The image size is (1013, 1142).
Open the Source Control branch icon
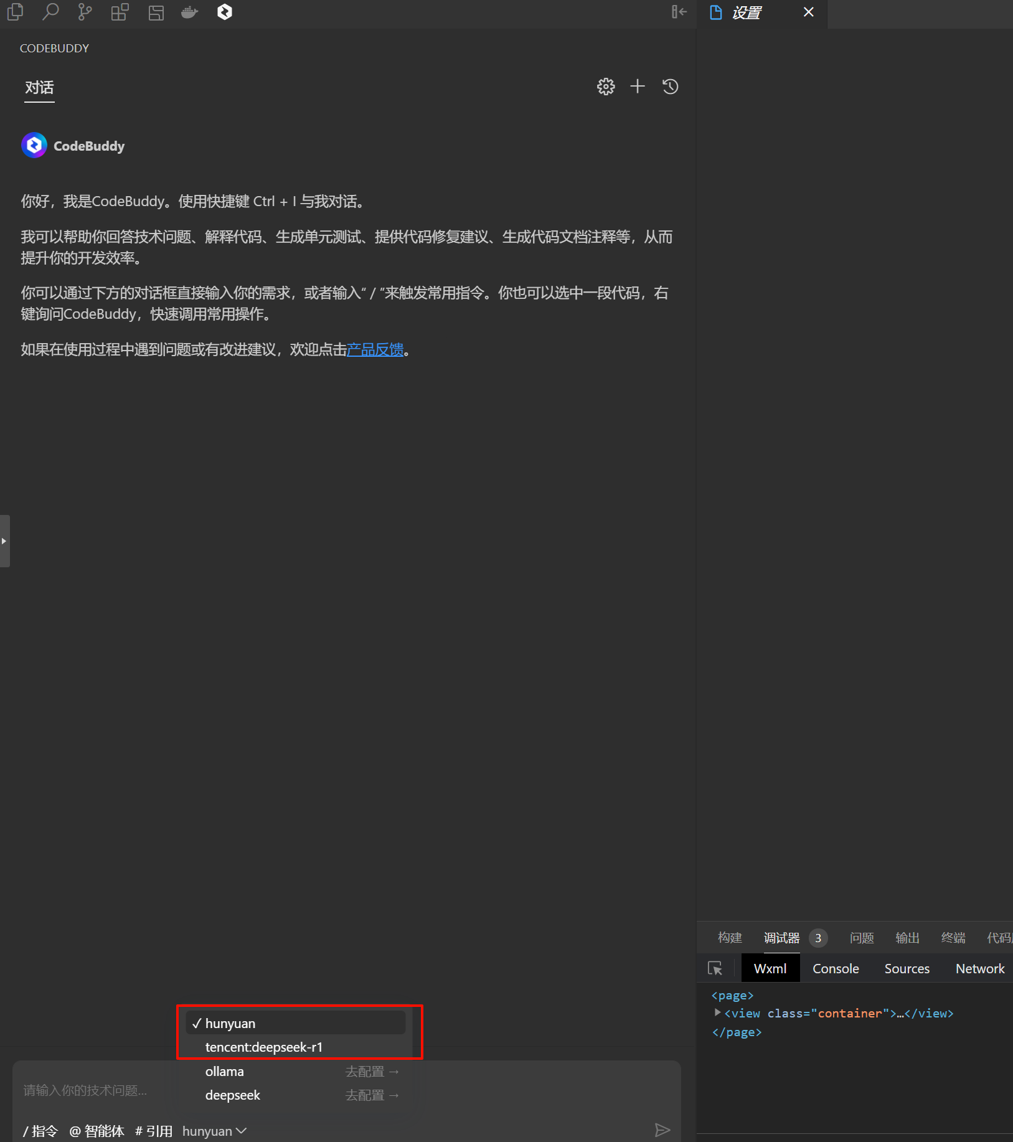85,12
